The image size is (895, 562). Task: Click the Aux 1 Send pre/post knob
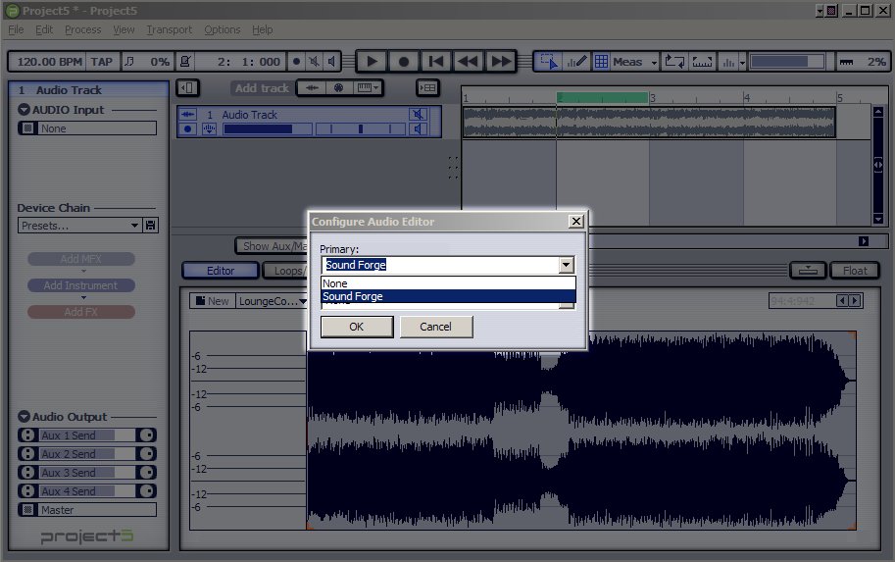tap(147, 435)
